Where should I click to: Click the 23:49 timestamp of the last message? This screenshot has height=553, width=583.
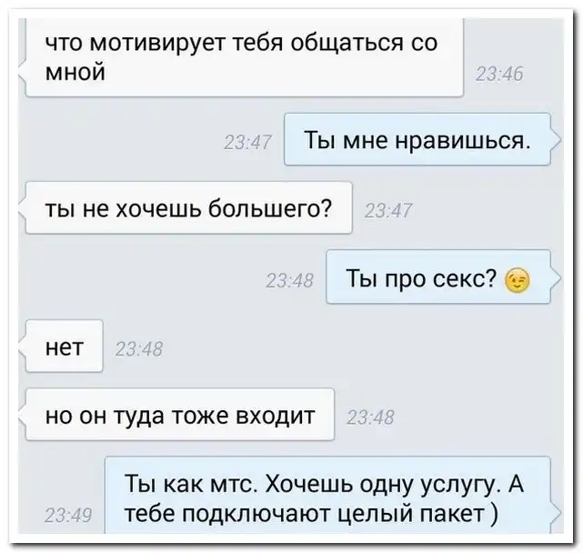point(67,516)
